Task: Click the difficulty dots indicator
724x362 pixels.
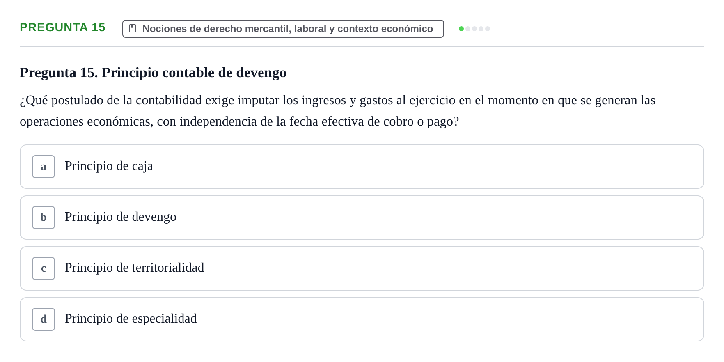Action: 474,29
